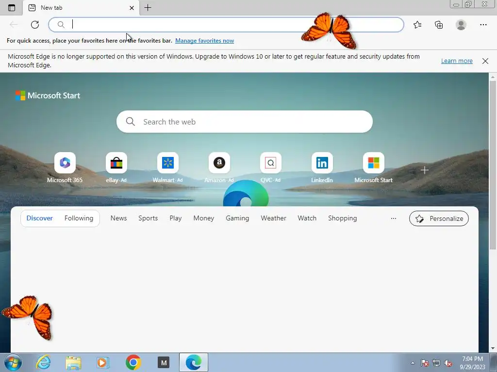
Task: Open Windows Explorer from taskbar
Action: click(x=73, y=362)
